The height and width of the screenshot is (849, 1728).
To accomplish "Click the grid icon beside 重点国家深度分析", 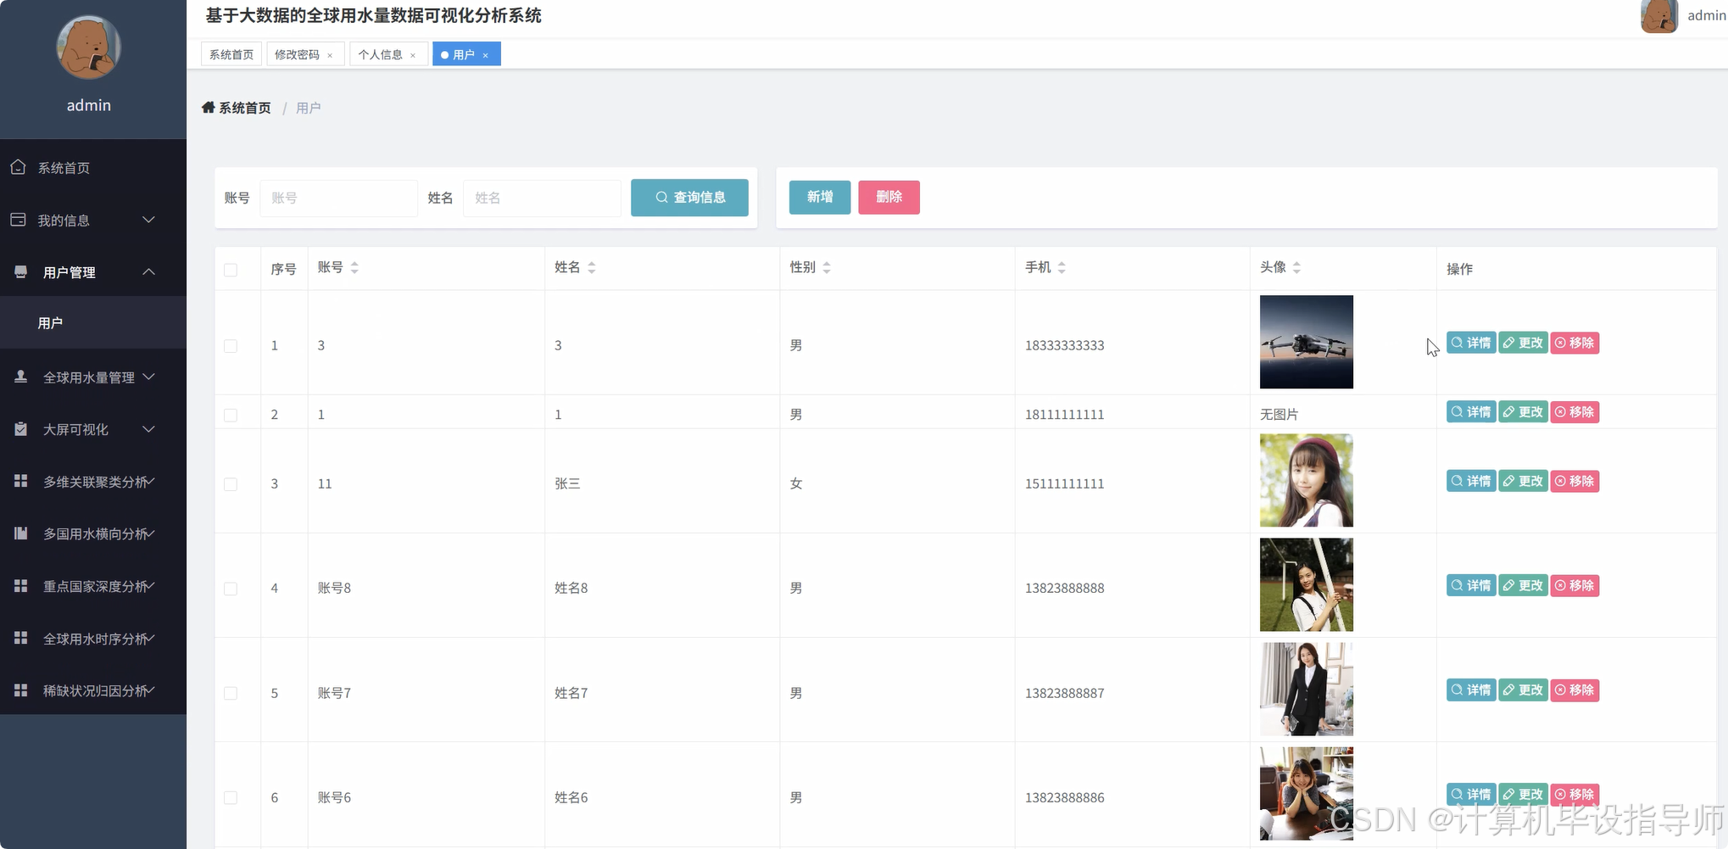I will click(21, 586).
